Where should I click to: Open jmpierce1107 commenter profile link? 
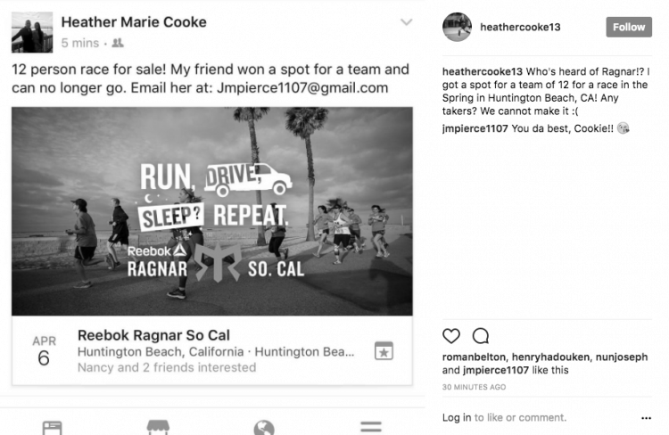coord(475,128)
